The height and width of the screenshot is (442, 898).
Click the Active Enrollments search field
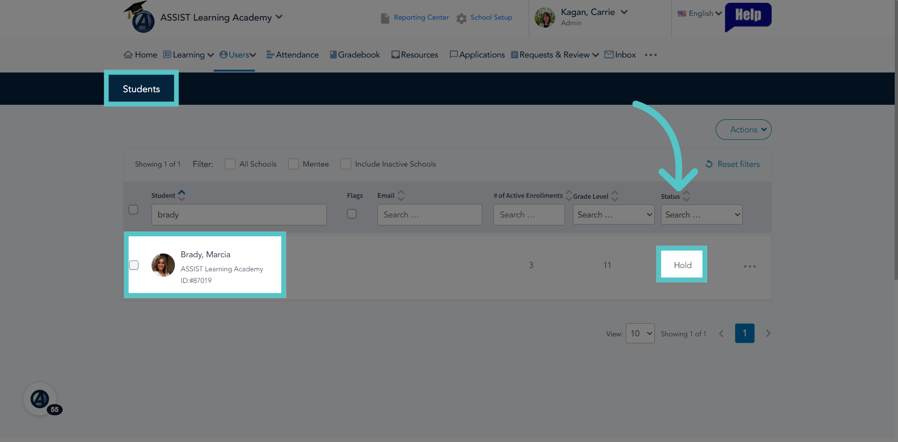pos(529,215)
